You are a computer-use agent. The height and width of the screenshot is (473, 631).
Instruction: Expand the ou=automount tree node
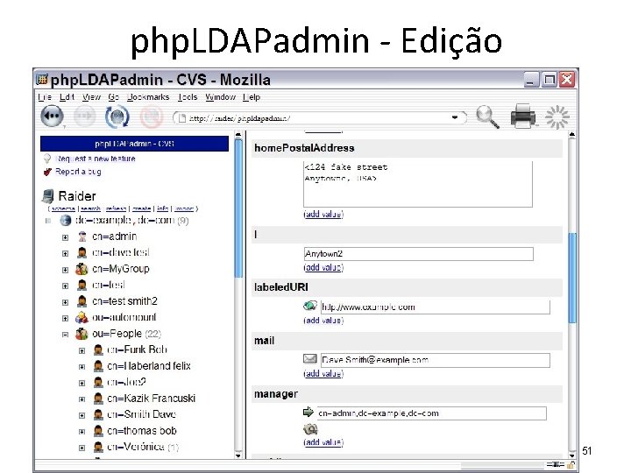[65, 318]
